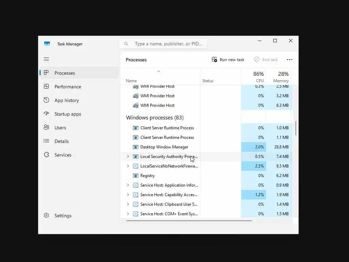The image size is (349, 262).
Task: Click the search magnifier icon
Action: [126, 44]
